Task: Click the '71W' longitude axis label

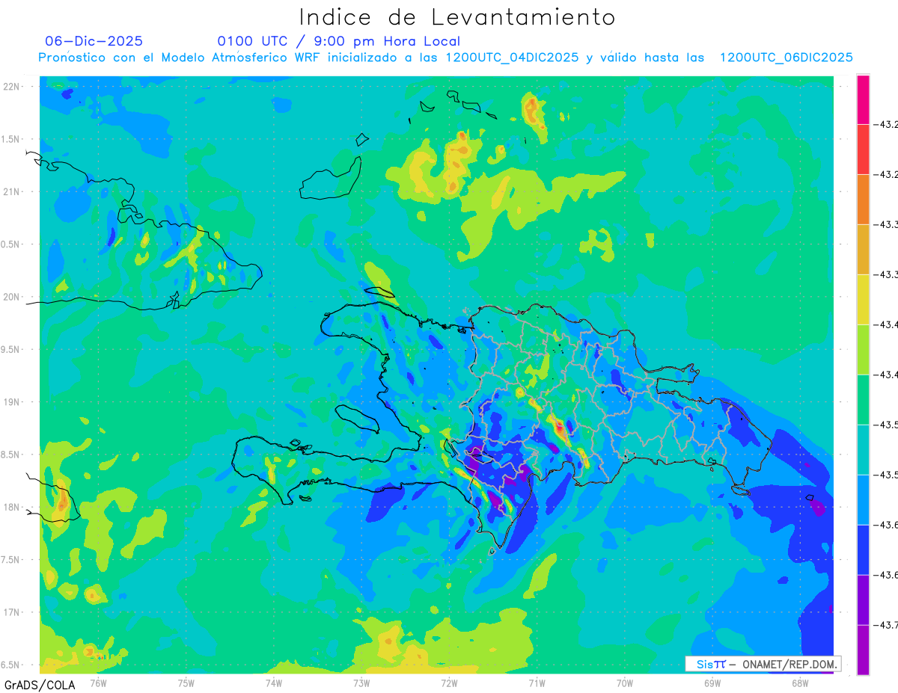Action: point(537,683)
